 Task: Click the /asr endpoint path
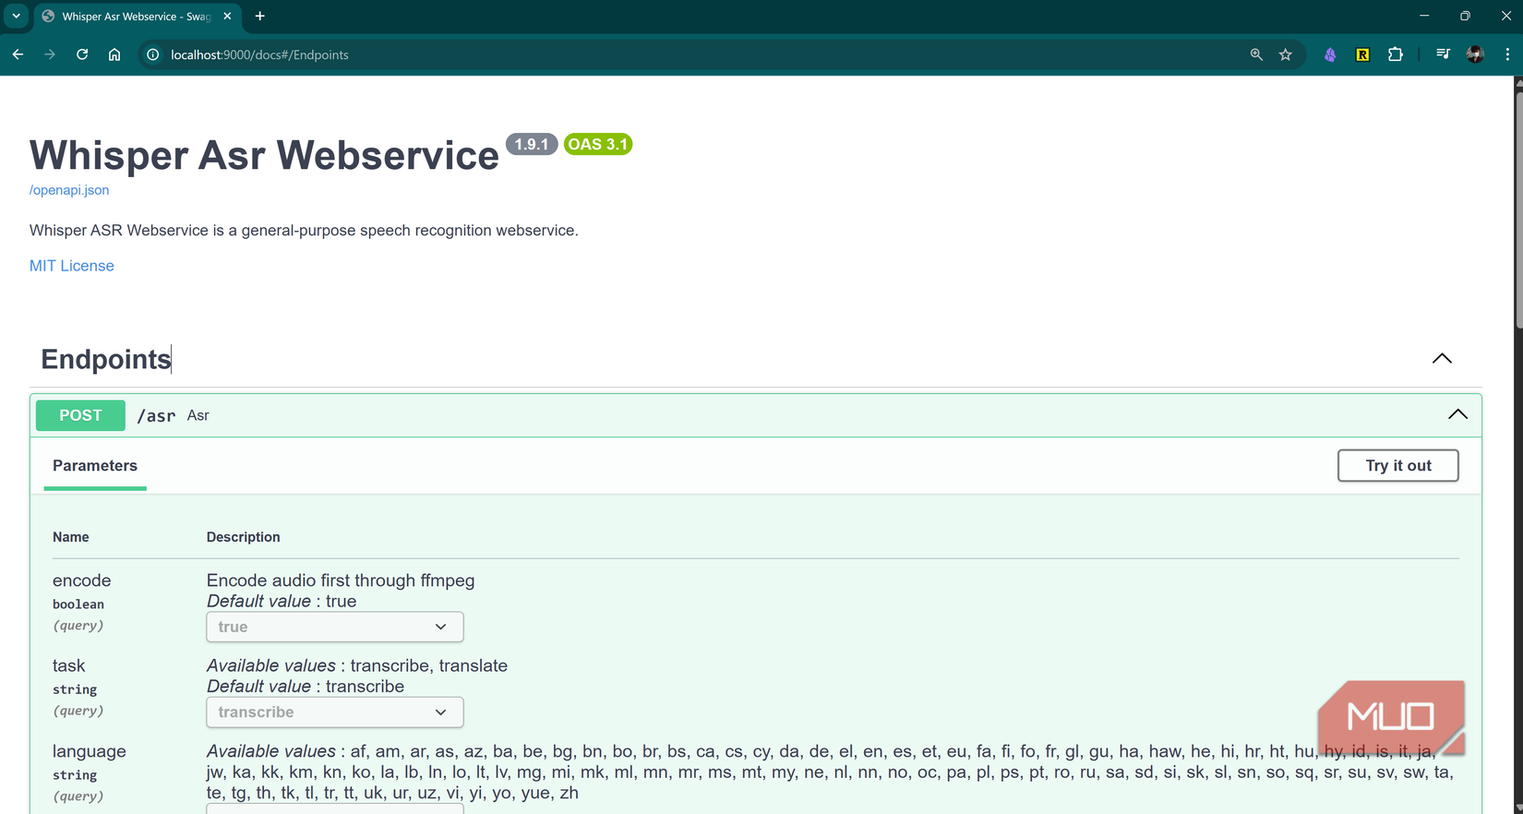click(156, 416)
